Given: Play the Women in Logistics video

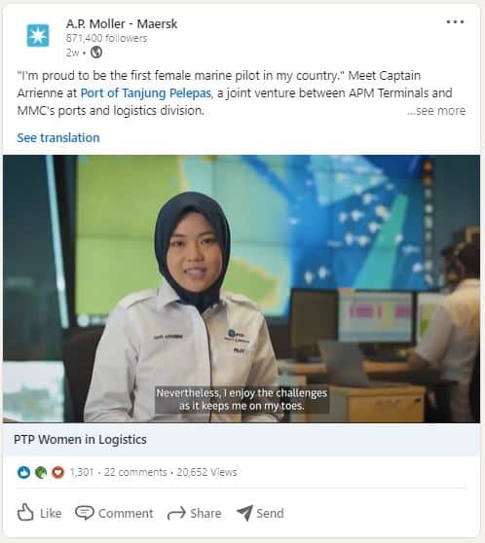Looking at the screenshot, I should pyautogui.click(x=242, y=289).
